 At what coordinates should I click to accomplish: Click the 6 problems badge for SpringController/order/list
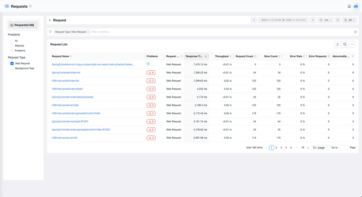[x=151, y=73]
